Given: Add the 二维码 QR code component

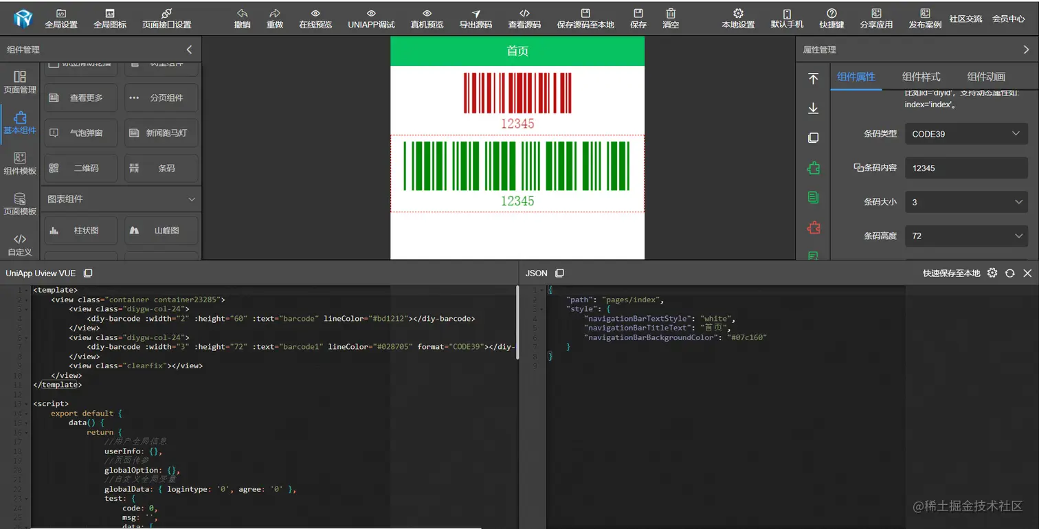Looking at the screenshot, I should (x=81, y=168).
